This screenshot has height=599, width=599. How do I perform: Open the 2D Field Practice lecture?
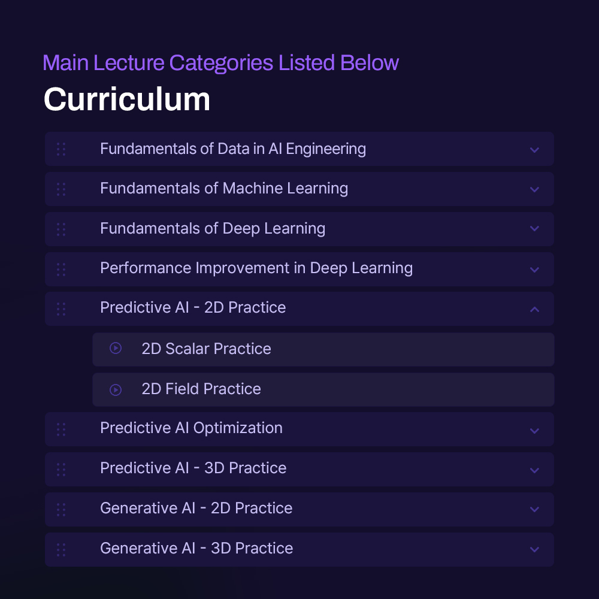(x=323, y=390)
